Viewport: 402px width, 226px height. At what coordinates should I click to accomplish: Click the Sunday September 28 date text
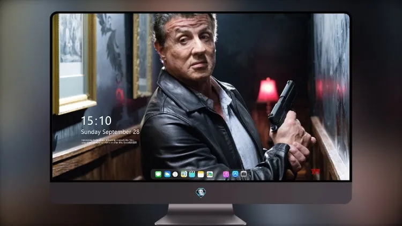click(110, 132)
